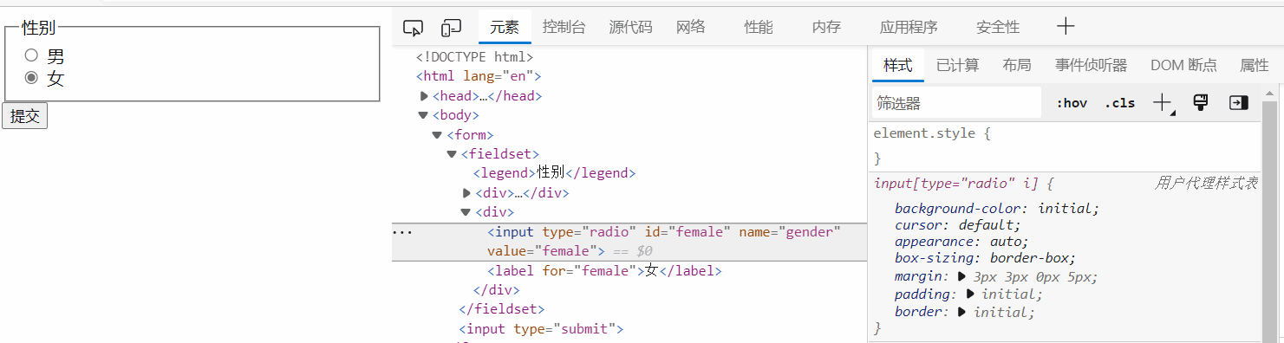
Task: Open the rendering emulation paintbrush icon
Action: pos(1201,102)
